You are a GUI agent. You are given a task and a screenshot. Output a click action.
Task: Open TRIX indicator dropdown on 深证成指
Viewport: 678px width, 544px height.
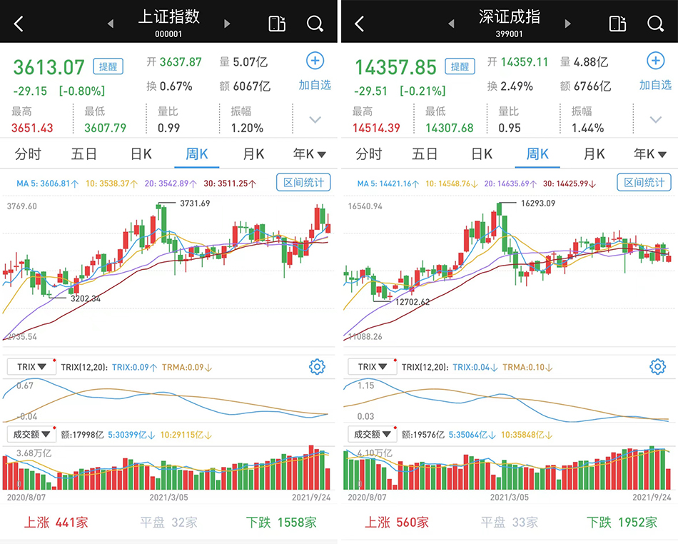[373, 367]
